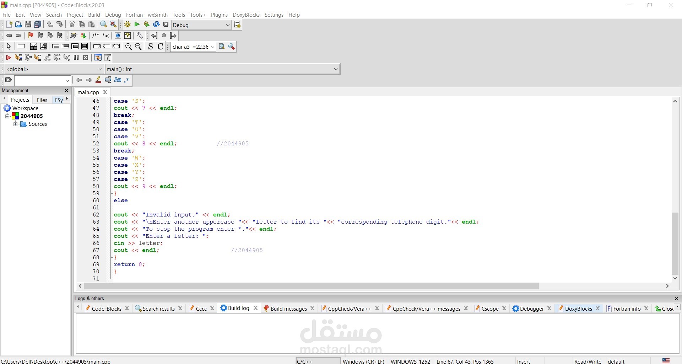Toggle source view with the S button
Screen dimensions: 682x364
click(151, 47)
